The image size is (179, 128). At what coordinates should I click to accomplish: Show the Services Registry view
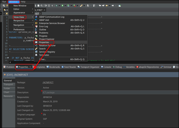(61, 52)
